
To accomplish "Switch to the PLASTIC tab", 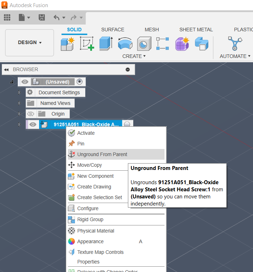I will [243, 30].
